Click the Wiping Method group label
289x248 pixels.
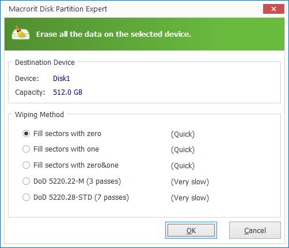pos(39,115)
